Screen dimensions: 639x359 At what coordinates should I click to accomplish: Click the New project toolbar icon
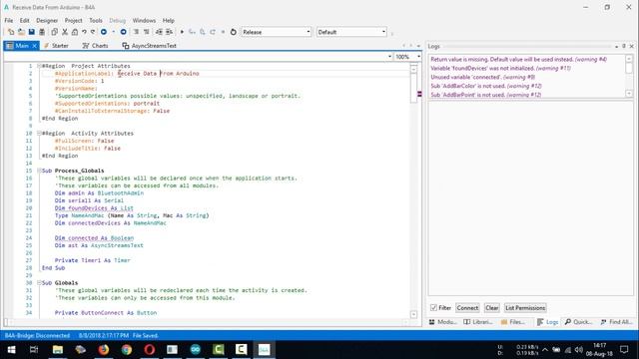coord(11,32)
